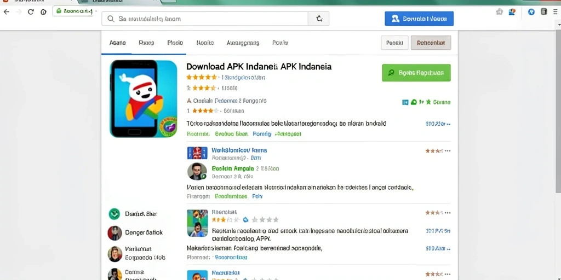This screenshot has height=280, width=561.
Task: Click the grey star rating in Rhenoltat row
Action: [265, 220]
